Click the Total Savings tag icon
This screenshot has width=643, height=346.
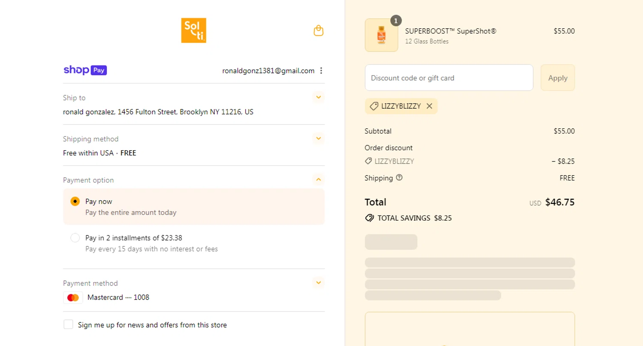click(x=369, y=218)
